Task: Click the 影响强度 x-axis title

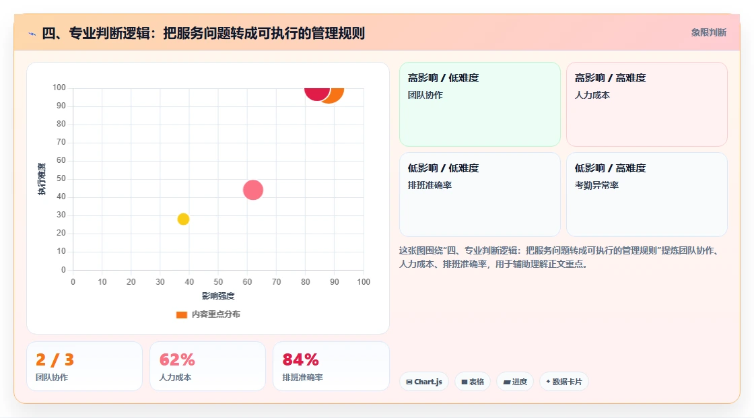Action: (218, 295)
